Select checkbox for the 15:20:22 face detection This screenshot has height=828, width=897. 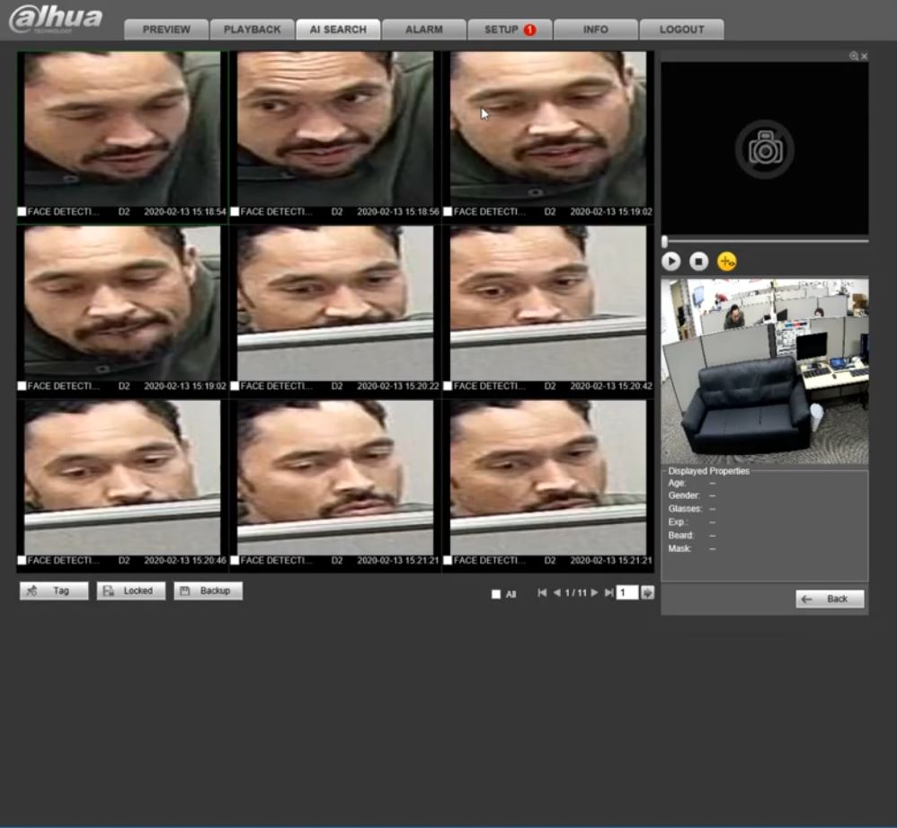click(235, 387)
